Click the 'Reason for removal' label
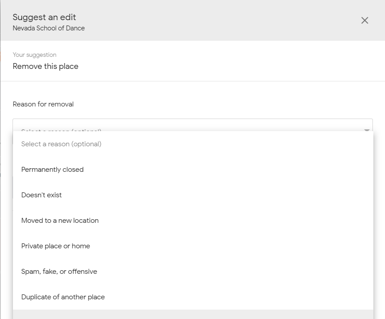The height and width of the screenshot is (319, 385). pyautogui.click(x=43, y=104)
